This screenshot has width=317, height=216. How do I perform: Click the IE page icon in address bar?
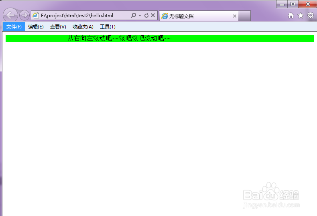(36, 15)
